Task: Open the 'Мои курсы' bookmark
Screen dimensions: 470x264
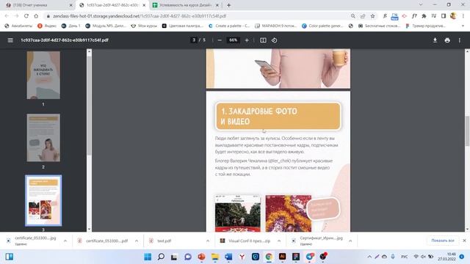Action: tap(144, 26)
